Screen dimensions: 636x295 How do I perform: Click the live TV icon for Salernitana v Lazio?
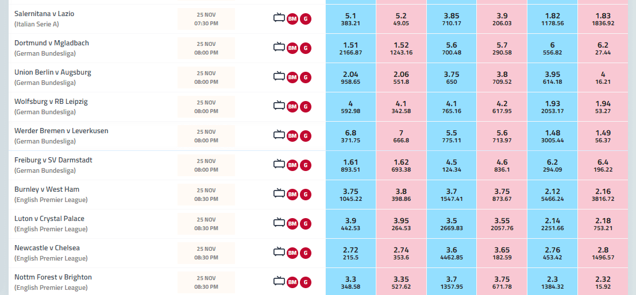pyautogui.click(x=279, y=18)
